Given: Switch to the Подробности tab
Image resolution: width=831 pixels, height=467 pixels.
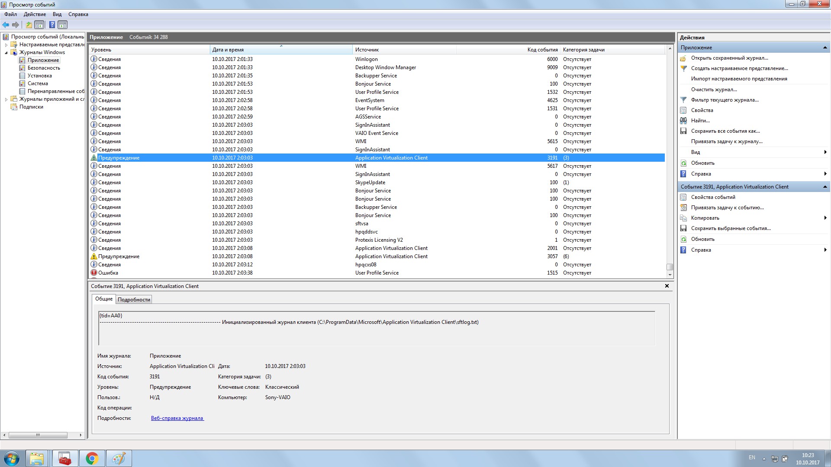Looking at the screenshot, I should coord(134,299).
